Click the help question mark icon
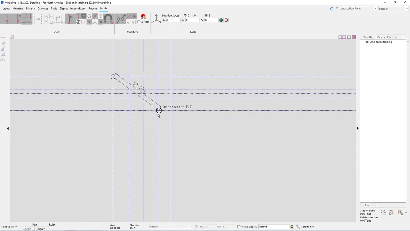The image size is (410, 231). (332, 9)
